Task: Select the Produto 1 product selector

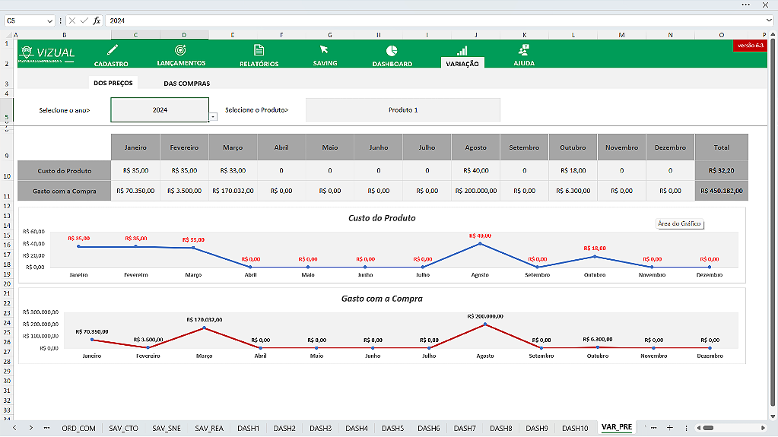Action: (x=403, y=110)
